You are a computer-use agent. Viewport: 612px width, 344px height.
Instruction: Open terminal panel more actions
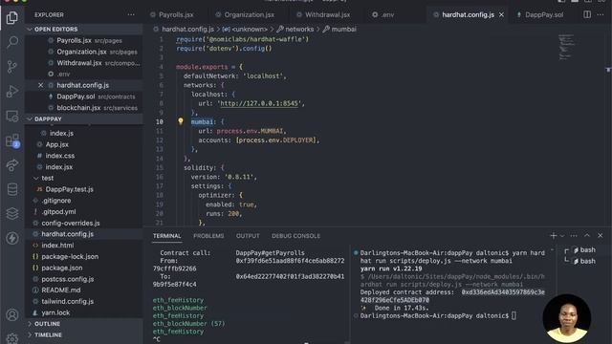(x=574, y=236)
